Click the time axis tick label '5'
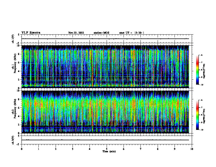Image resolution: width=216 pixels, height=167 pixels. (x=107, y=149)
